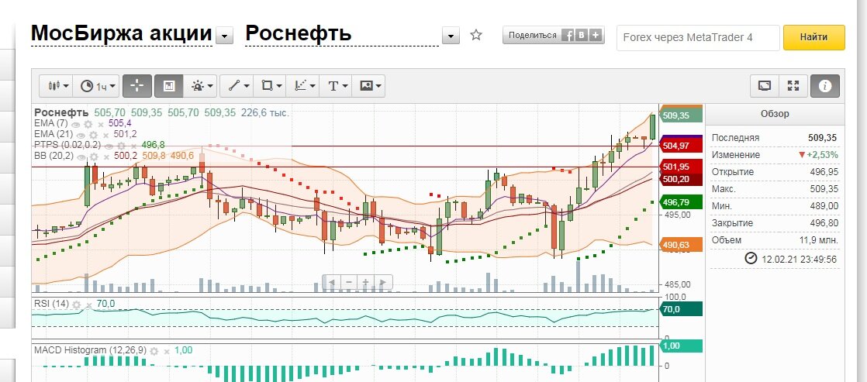The height and width of the screenshot is (382, 867).
Task: Select the Обзор panel header tab
Action: [x=775, y=114]
